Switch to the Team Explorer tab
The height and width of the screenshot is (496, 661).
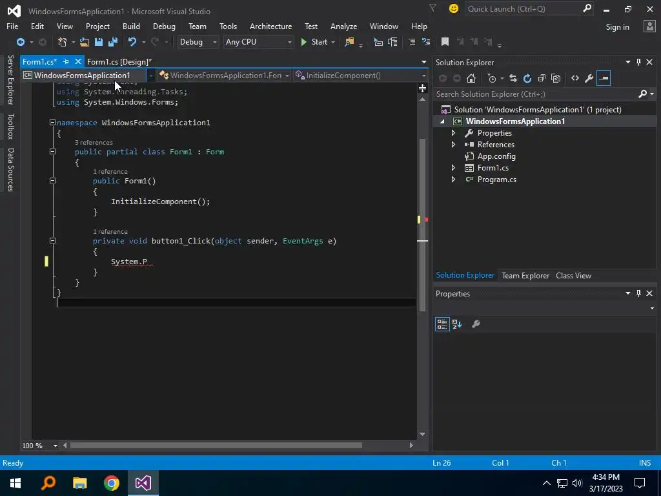click(525, 275)
